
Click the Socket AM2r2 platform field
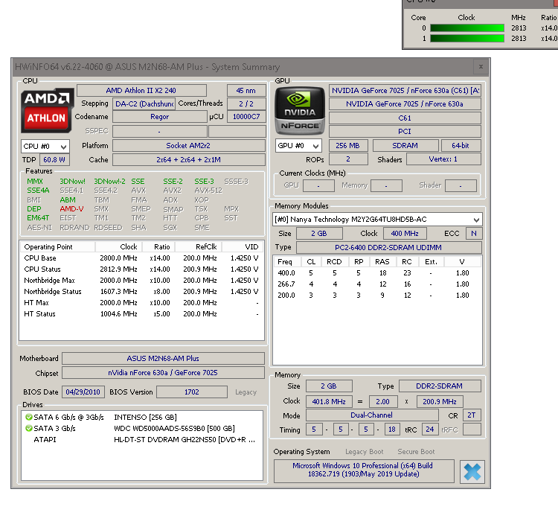(x=189, y=146)
